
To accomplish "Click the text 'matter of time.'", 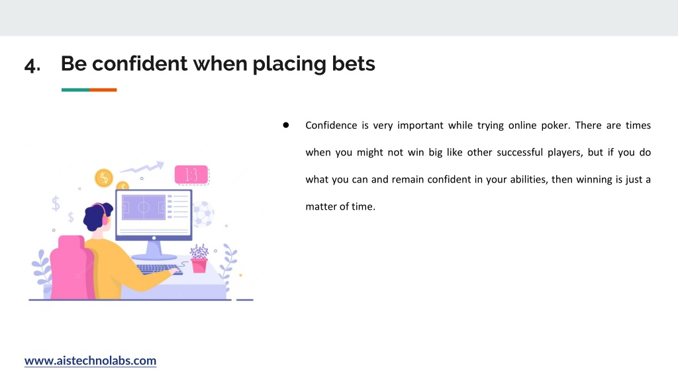I will (x=340, y=206).
